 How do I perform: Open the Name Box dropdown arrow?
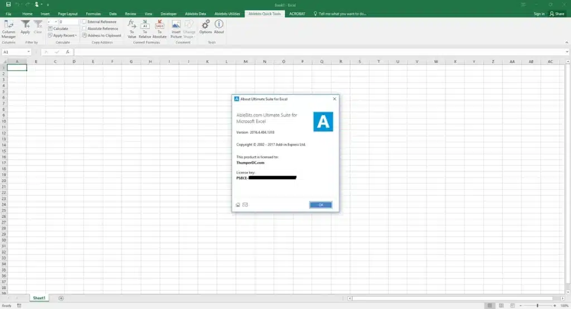pos(28,52)
